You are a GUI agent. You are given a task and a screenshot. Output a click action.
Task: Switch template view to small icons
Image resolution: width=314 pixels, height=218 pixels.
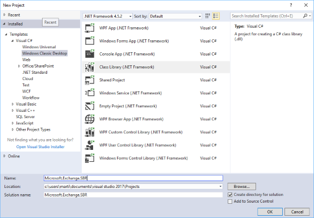pos(208,16)
